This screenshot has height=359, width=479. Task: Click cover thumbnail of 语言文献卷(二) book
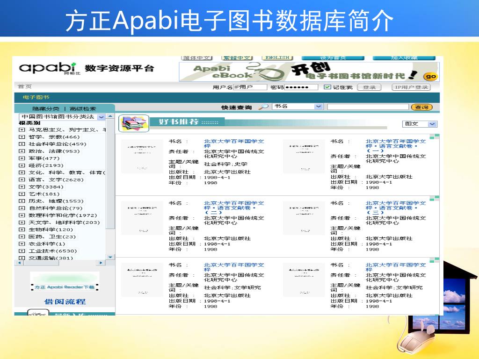142,218
